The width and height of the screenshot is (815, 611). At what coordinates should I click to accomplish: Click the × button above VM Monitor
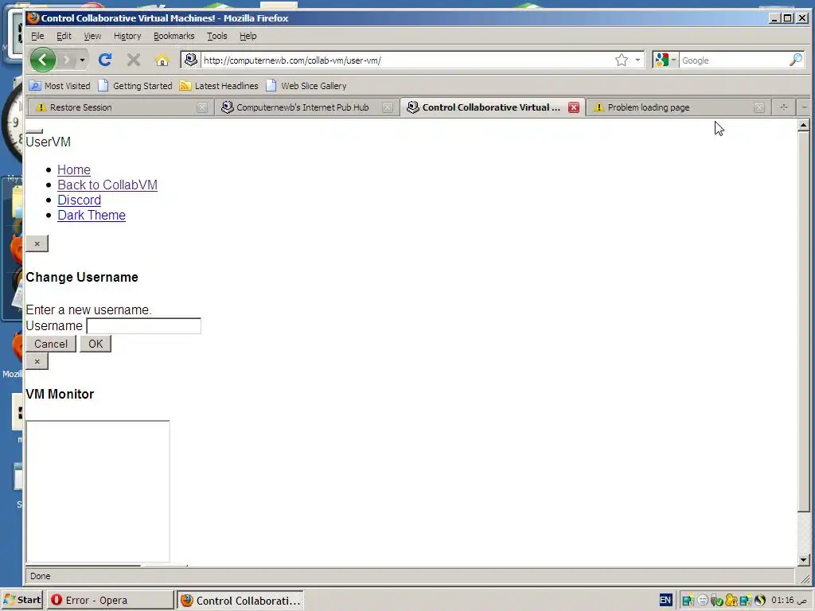(x=37, y=362)
